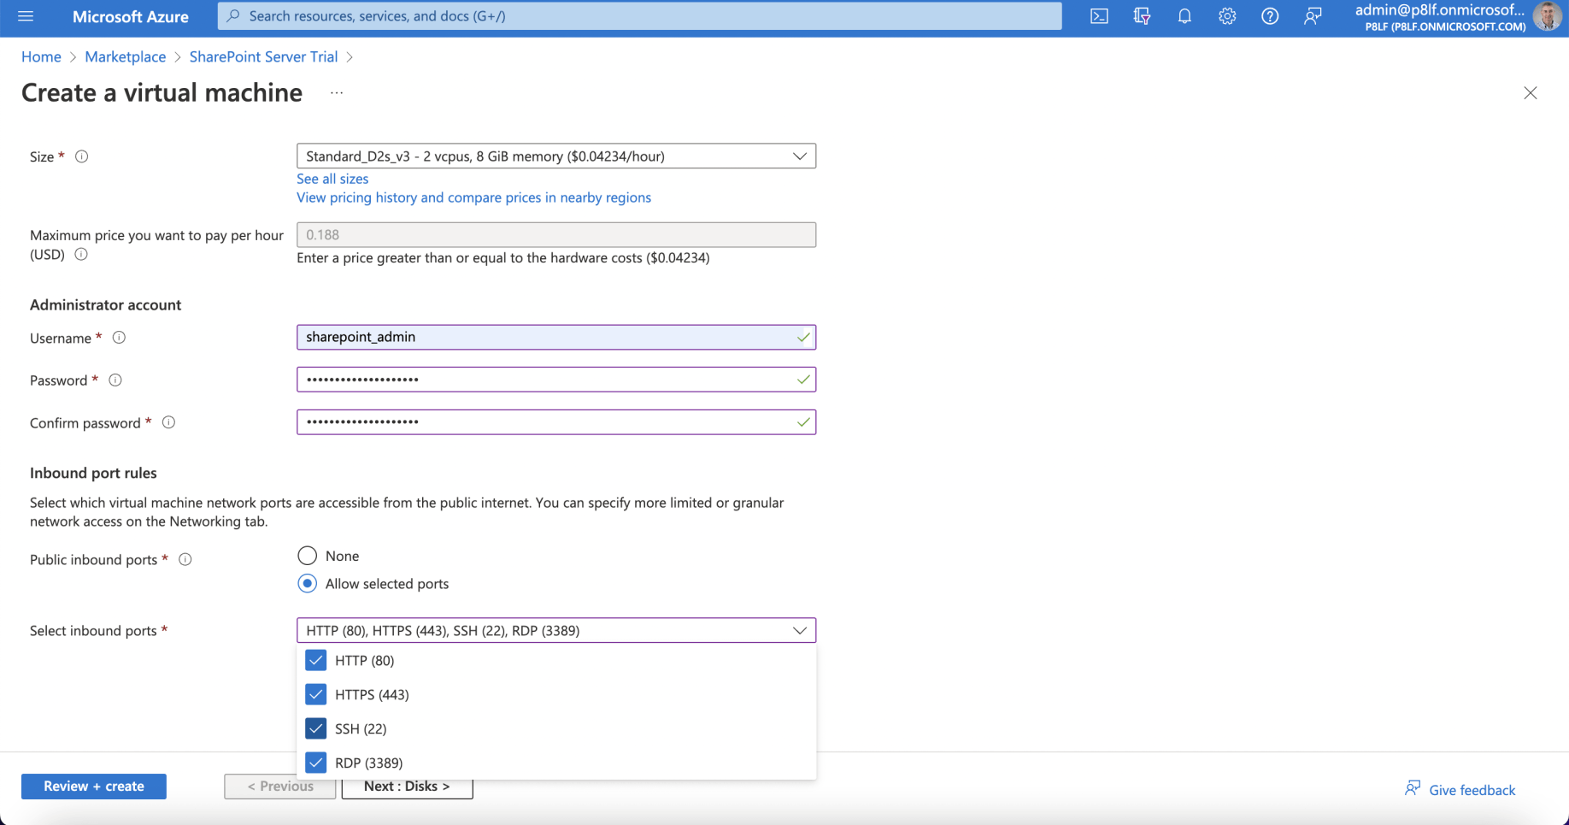Image resolution: width=1569 pixels, height=825 pixels.
Task: Collapse the Select inbound ports dropdown
Action: [x=799, y=631]
